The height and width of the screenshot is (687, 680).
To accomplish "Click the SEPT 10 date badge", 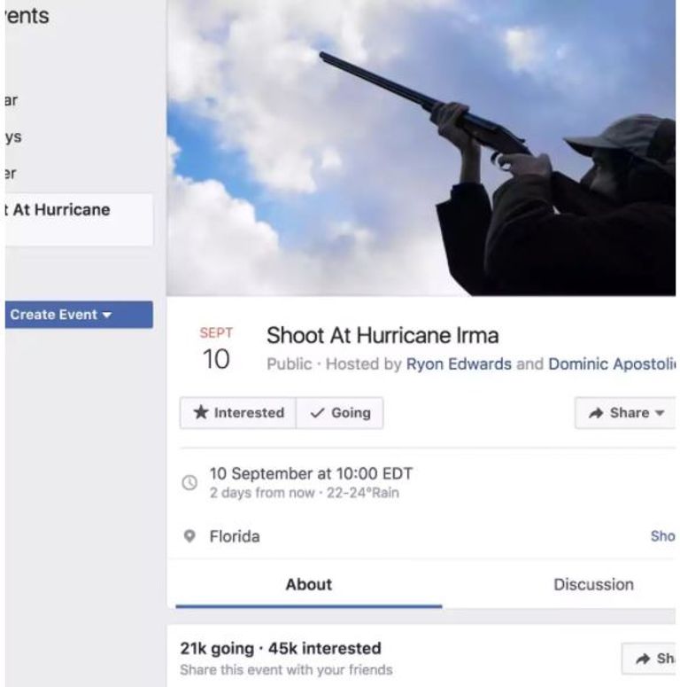I will pos(216,349).
